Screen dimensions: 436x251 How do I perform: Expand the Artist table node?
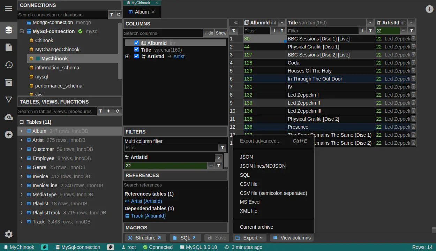(22, 140)
